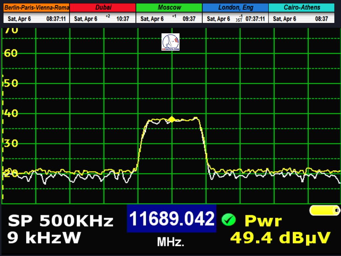Select the red Dubai clock header

click(103, 7)
